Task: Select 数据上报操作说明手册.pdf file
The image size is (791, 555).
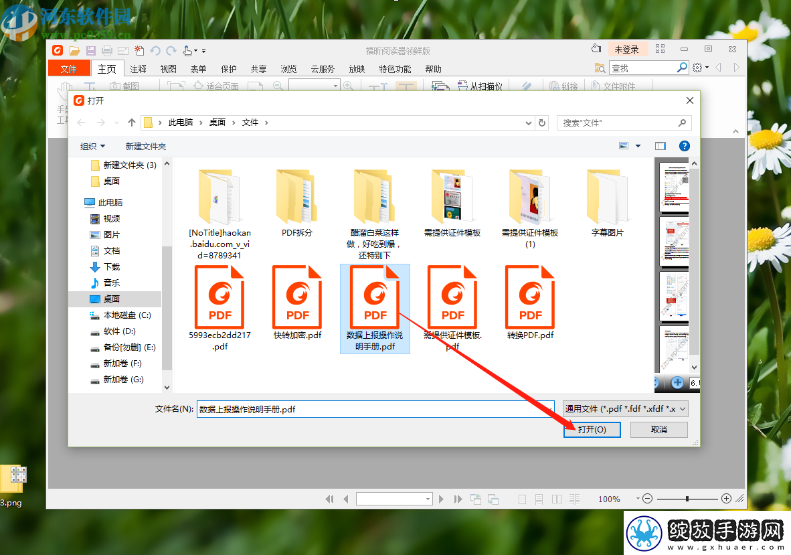Action: [x=375, y=308]
